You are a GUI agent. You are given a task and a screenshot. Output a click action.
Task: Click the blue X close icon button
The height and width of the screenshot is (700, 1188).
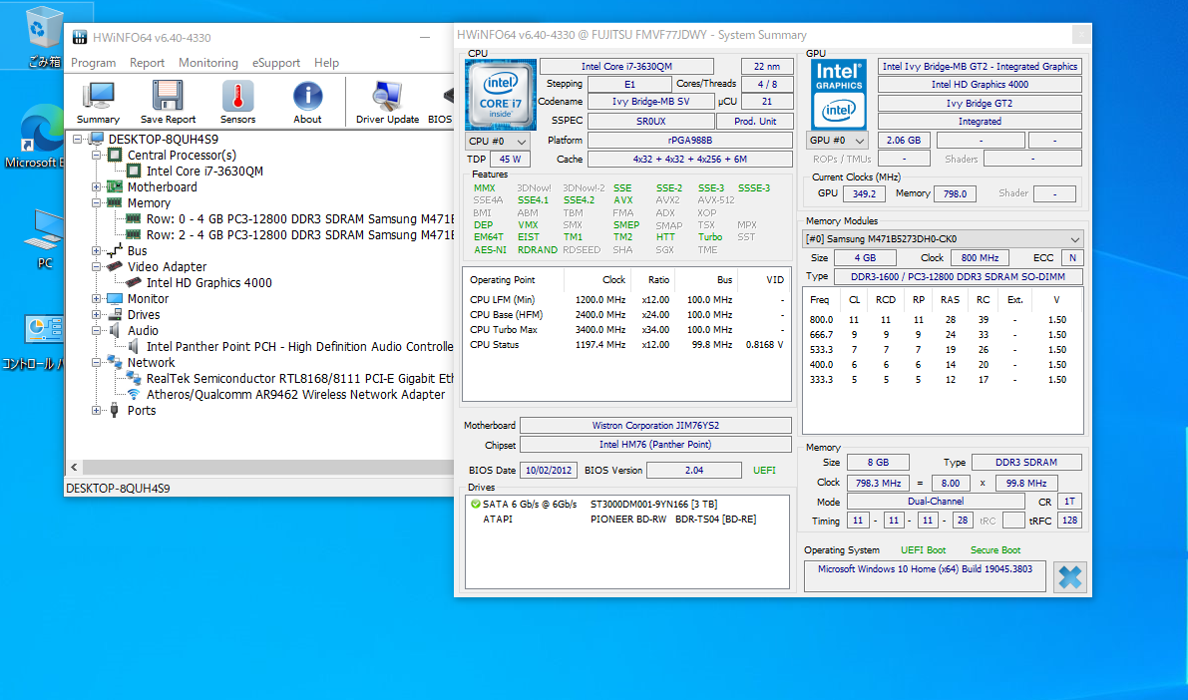pos(1069,577)
